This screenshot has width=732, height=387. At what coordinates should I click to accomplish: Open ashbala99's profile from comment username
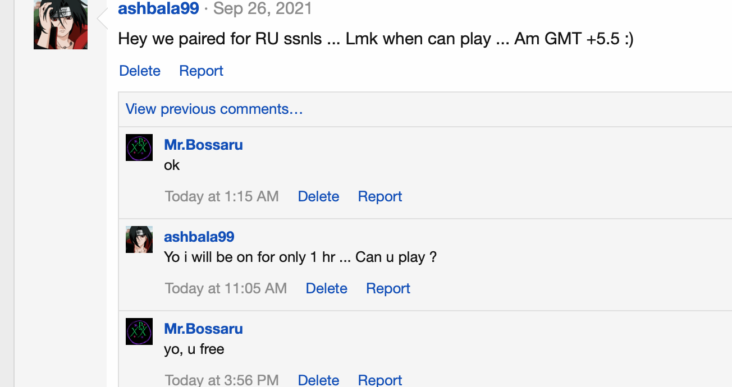[x=199, y=237]
